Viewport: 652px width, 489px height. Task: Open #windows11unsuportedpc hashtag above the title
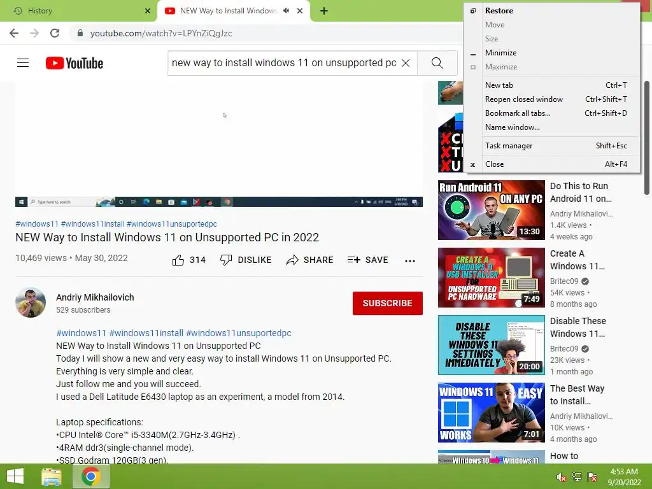172,223
